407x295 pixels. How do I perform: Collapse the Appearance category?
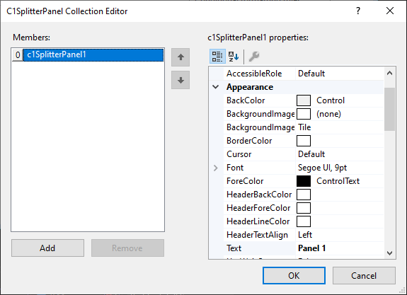pyautogui.click(x=216, y=87)
